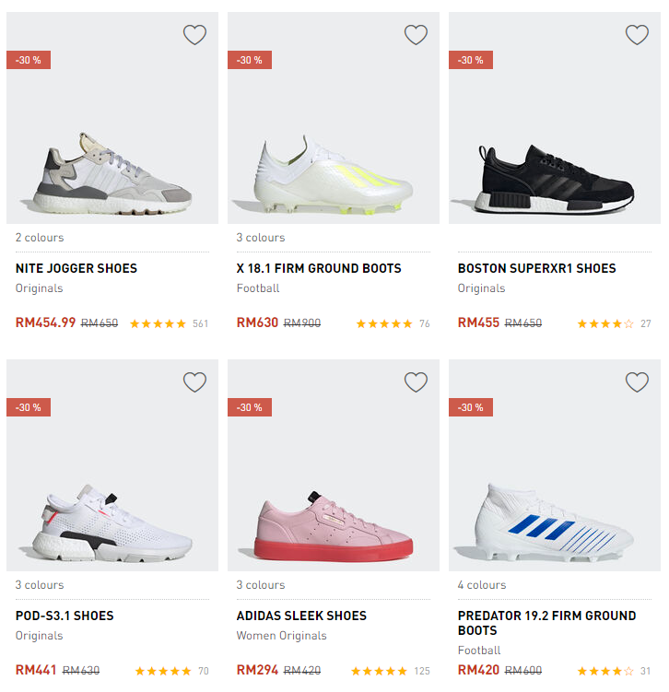Open the X 18.1 Firm Ground Boots title
The width and height of the screenshot is (669, 692).
tap(319, 268)
